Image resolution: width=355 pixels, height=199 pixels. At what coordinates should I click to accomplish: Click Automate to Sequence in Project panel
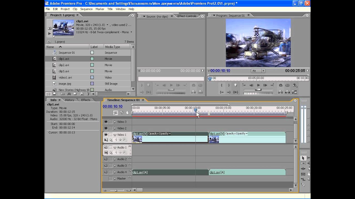tap(62, 94)
